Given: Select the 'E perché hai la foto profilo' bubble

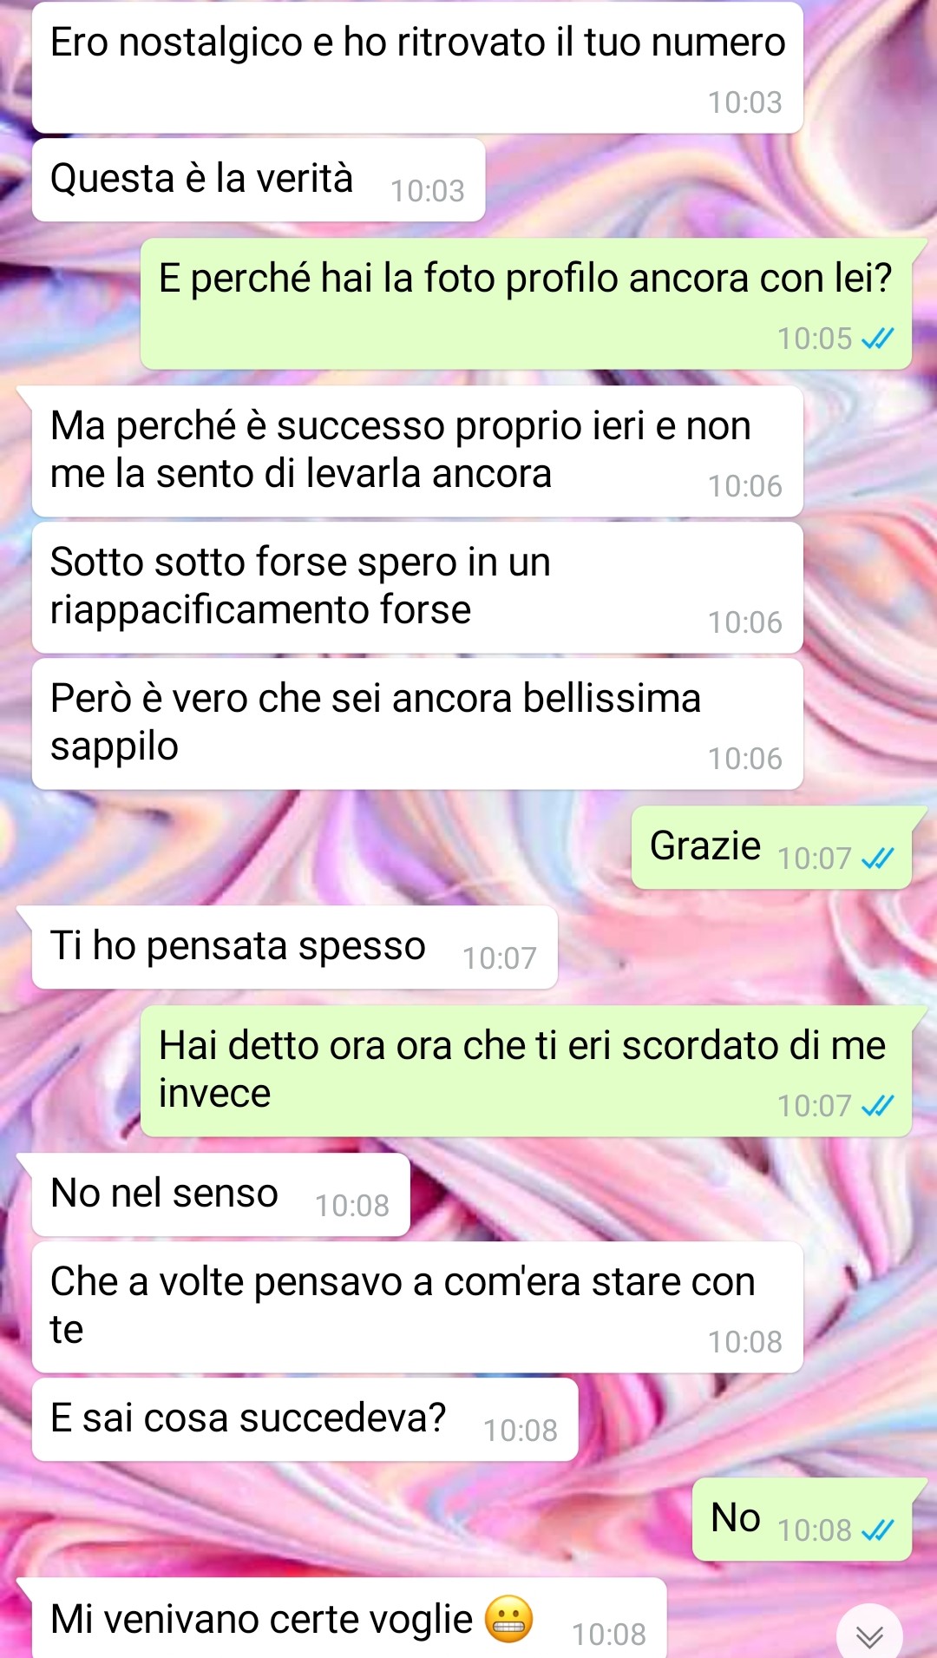Looking at the screenshot, I should [526, 304].
